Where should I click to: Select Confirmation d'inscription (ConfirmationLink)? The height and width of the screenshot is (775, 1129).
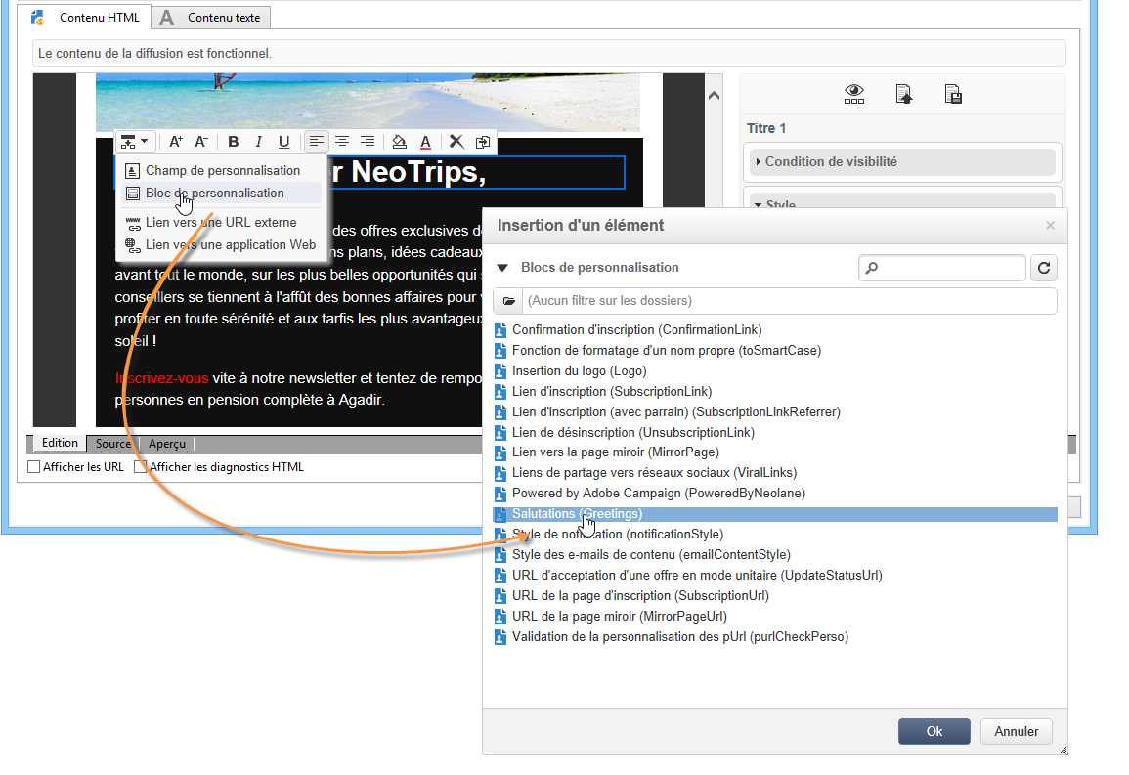(x=636, y=329)
